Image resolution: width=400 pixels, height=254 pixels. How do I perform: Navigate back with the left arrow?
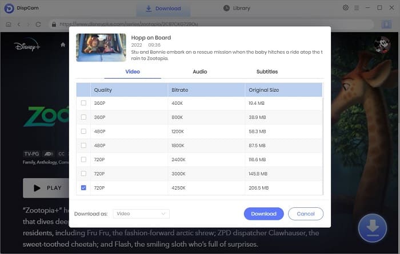coord(19,24)
